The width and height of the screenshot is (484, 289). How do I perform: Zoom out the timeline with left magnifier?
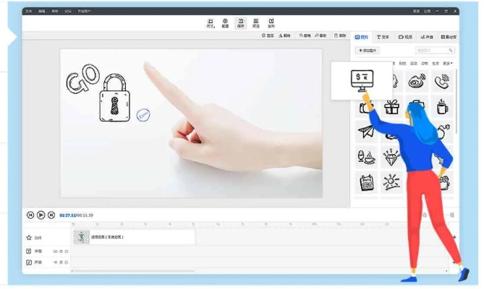click(x=425, y=215)
